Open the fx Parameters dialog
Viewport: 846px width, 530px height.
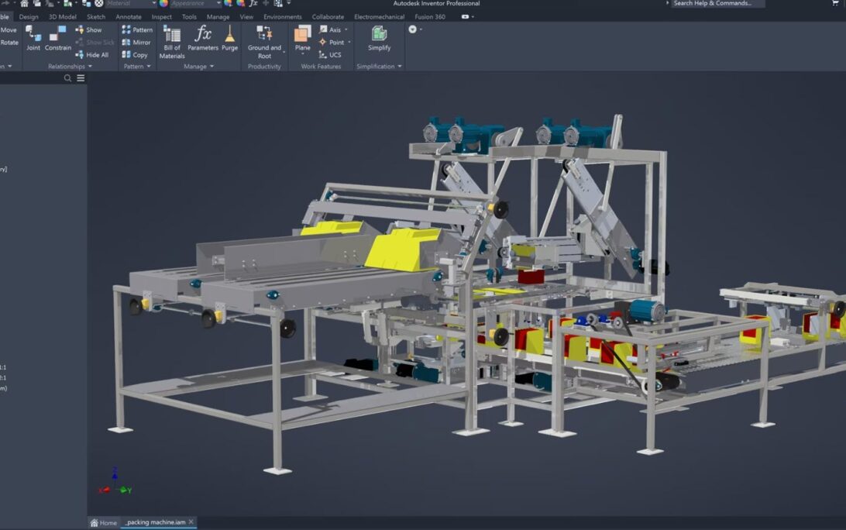pos(203,37)
